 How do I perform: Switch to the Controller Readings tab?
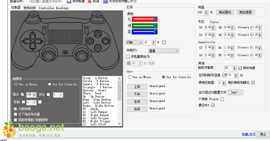[x=54, y=8]
